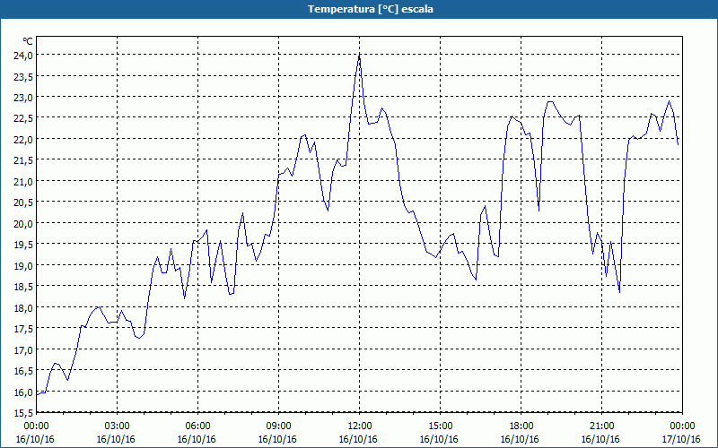Select the 03:00 time label
This screenshot has height=448, width=718.
click(118, 426)
